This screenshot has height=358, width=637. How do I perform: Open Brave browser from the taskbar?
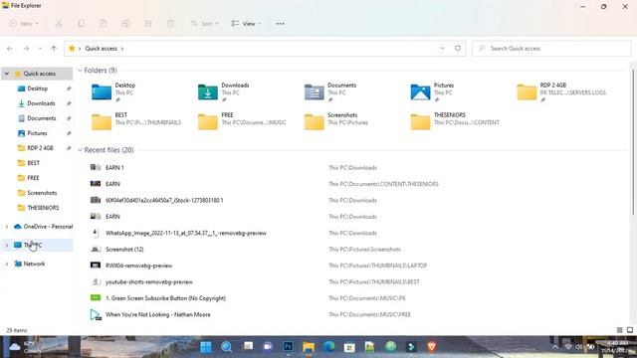[x=432, y=346]
